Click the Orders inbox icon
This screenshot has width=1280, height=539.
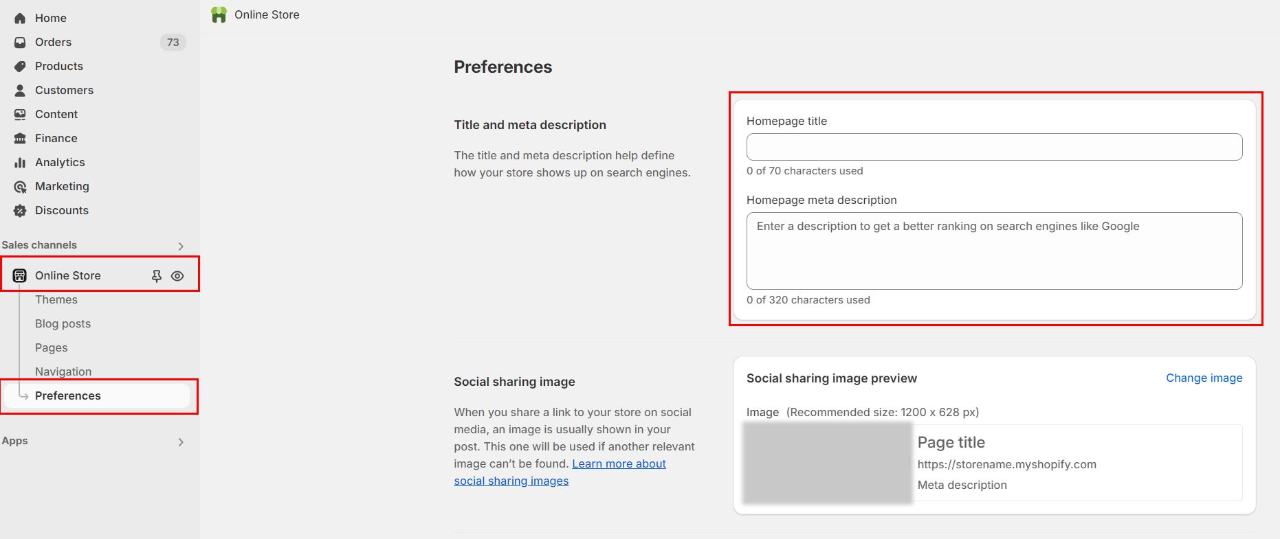pyautogui.click(x=20, y=43)
